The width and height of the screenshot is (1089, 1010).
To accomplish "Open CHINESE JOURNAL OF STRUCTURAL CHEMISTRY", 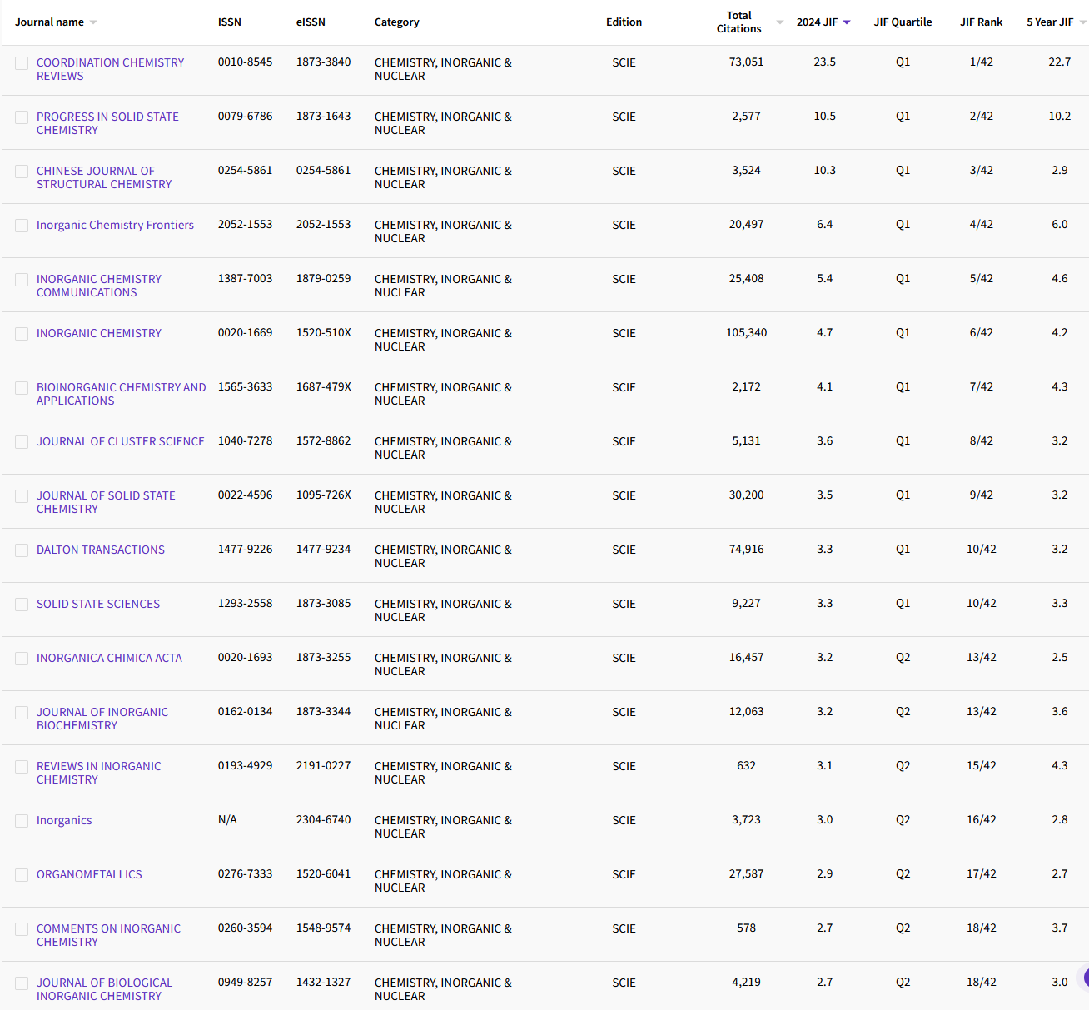I will 103,177.
